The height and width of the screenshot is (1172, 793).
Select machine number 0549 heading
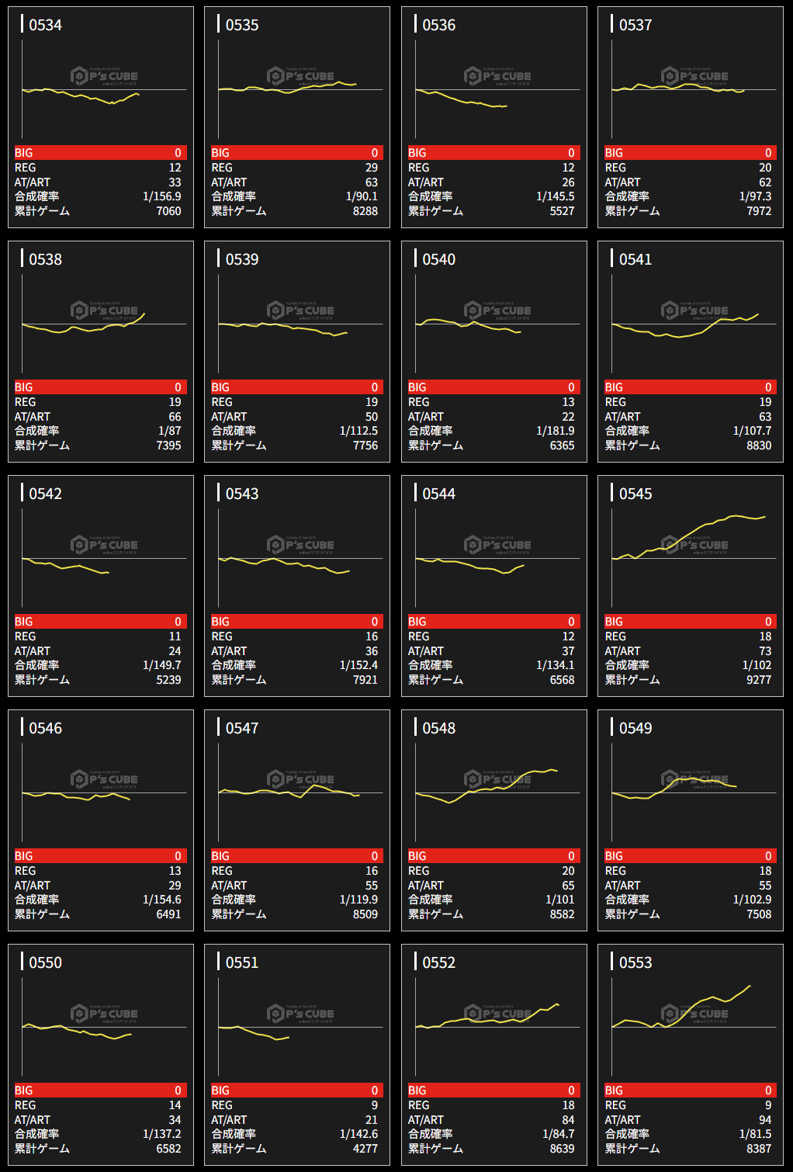coord(635,728)
